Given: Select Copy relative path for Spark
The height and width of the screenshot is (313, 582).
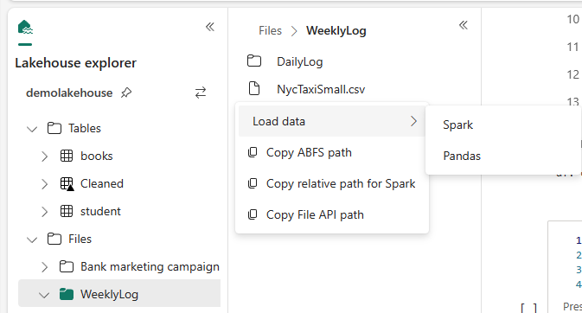Looking at the screenshot, I should [332, 183].
